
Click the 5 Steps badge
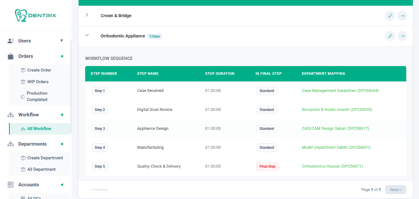point(155,36)
